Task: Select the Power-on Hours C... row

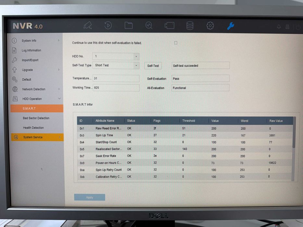Action: click(x=185, y=163)
